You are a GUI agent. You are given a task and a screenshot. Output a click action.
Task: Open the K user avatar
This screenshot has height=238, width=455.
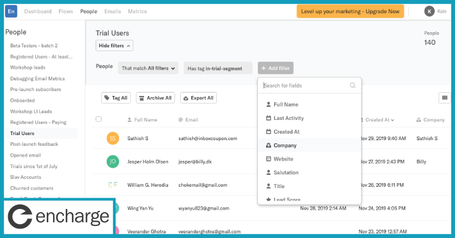[429, 11]
